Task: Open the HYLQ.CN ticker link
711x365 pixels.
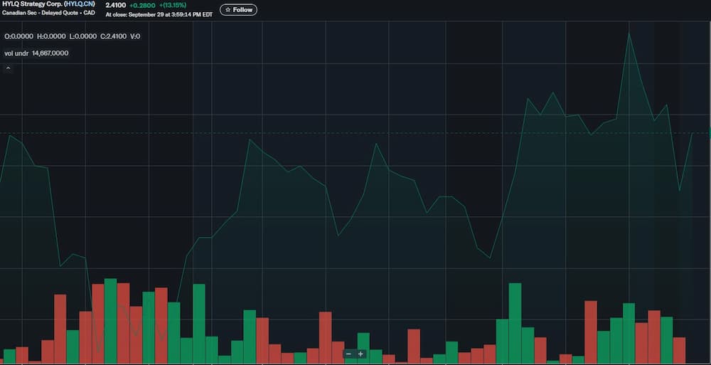Action: tap(79, 4)
